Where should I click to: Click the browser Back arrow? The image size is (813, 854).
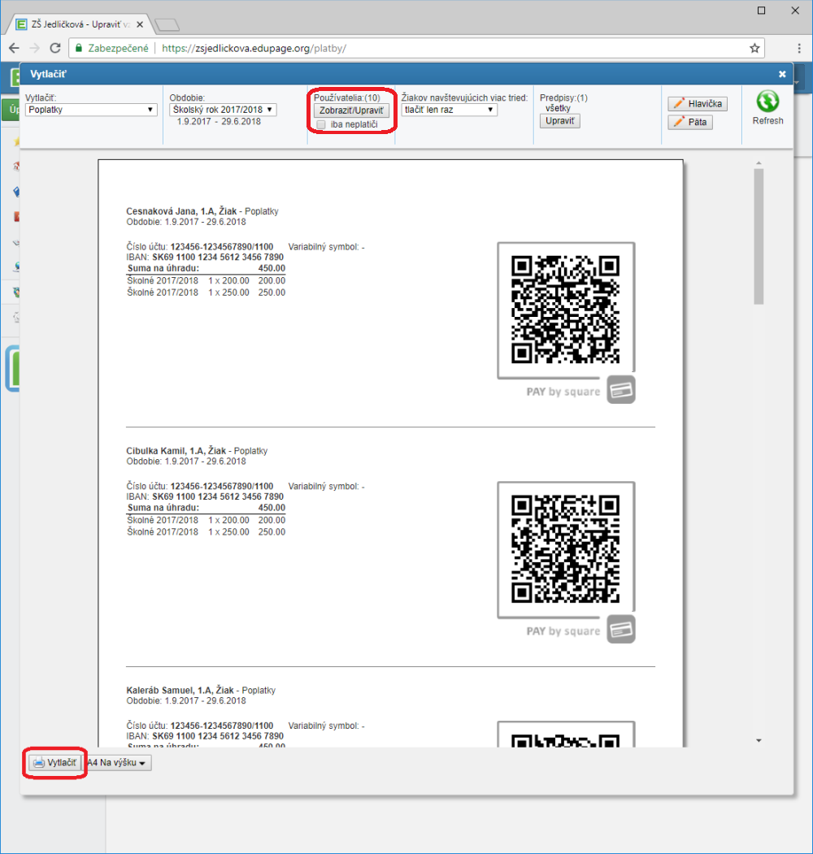pos(14,48)
